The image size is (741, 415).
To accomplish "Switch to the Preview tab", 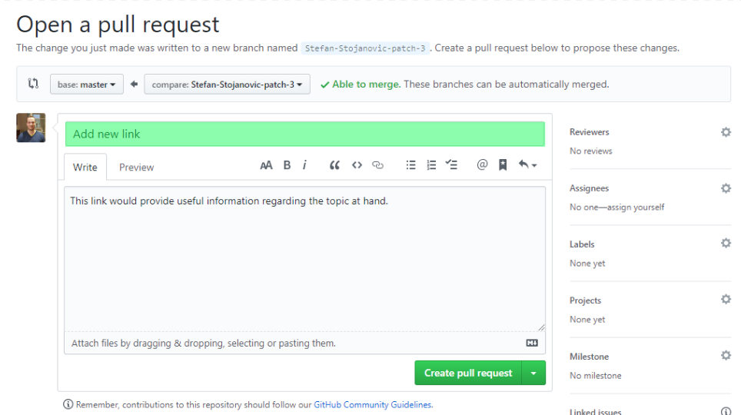I will pos(136,168).
